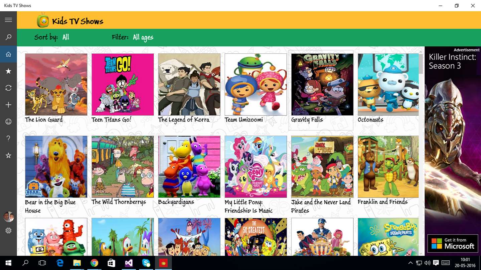Click the volume speaker tray icon
481x270 pixels.
click(x=427, y=263)
